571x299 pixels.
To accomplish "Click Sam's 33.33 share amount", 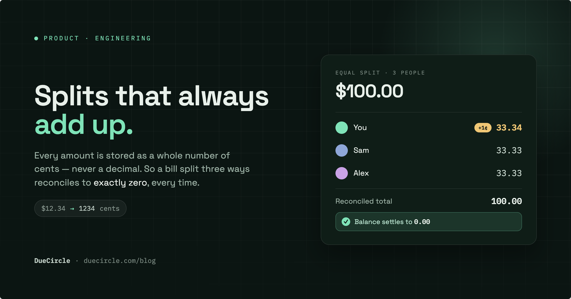I will coord(509,151).
